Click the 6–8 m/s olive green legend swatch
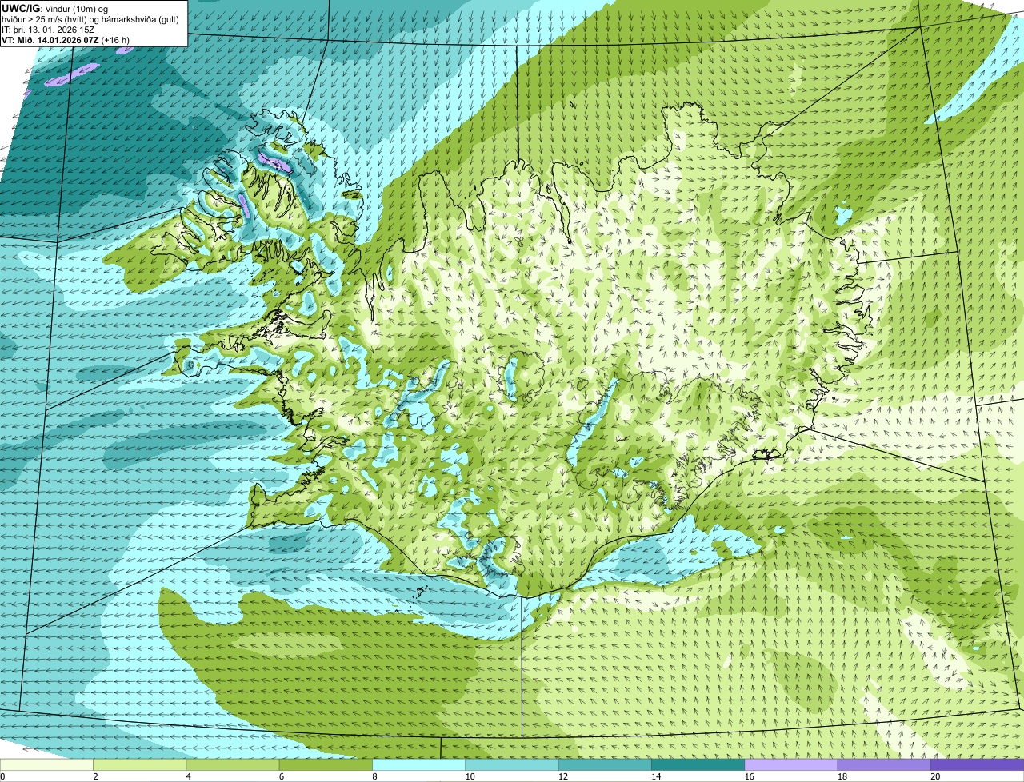The image size is (1024, 782). pos(326,765)
